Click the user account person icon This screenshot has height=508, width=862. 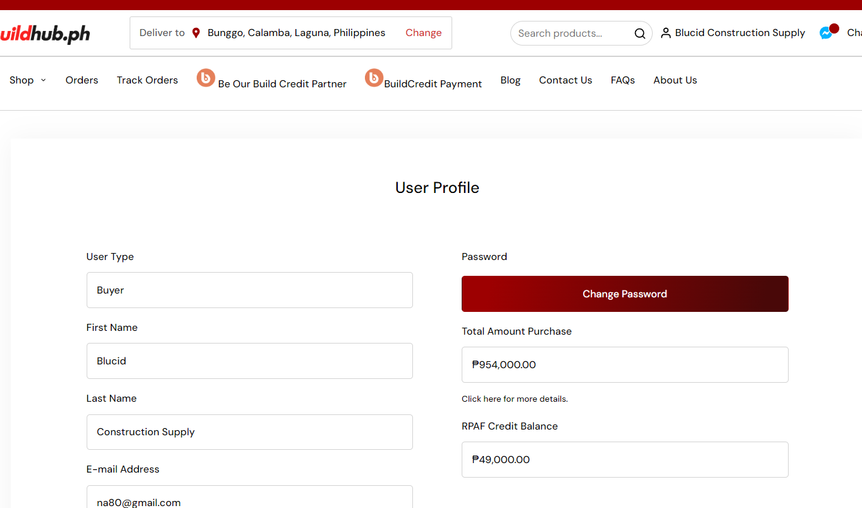(665, 33)
